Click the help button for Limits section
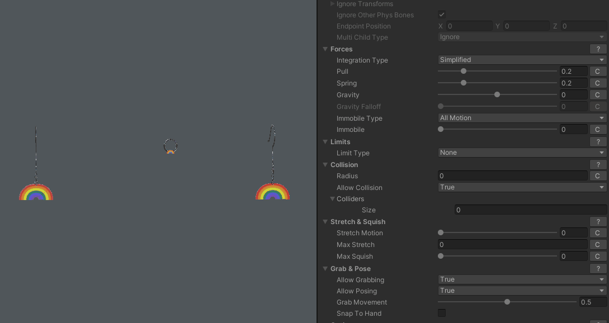The height and width of the screenshot is (323, 609). [x=598, y=142]
